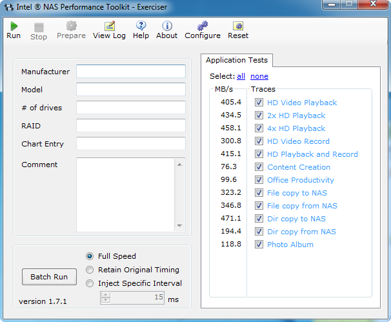Viewport: 391px width, 322px height.
Task: Click the Select none link
Action: pyautogui.click(x=259, y=76)
